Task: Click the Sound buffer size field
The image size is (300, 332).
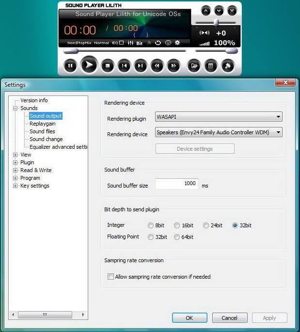Action: [x=177, y=184]
